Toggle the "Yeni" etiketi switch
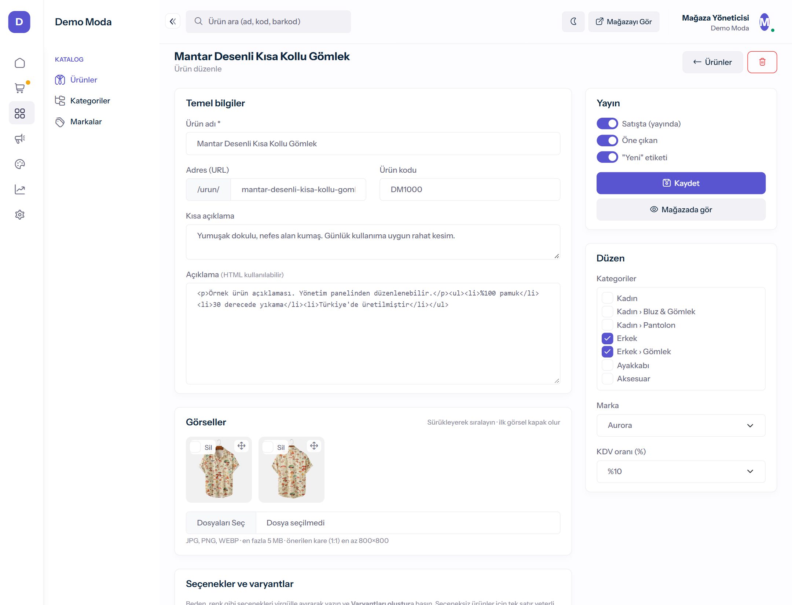The height and width of the screenshot is (605, 792). pos(607,157)
